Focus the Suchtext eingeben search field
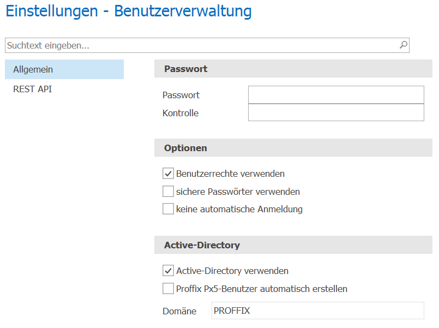 (x=207, y=45)
